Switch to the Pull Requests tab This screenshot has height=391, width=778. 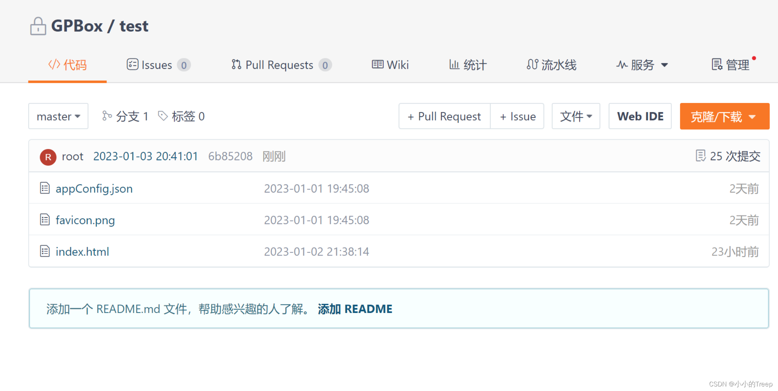[281, 65]
